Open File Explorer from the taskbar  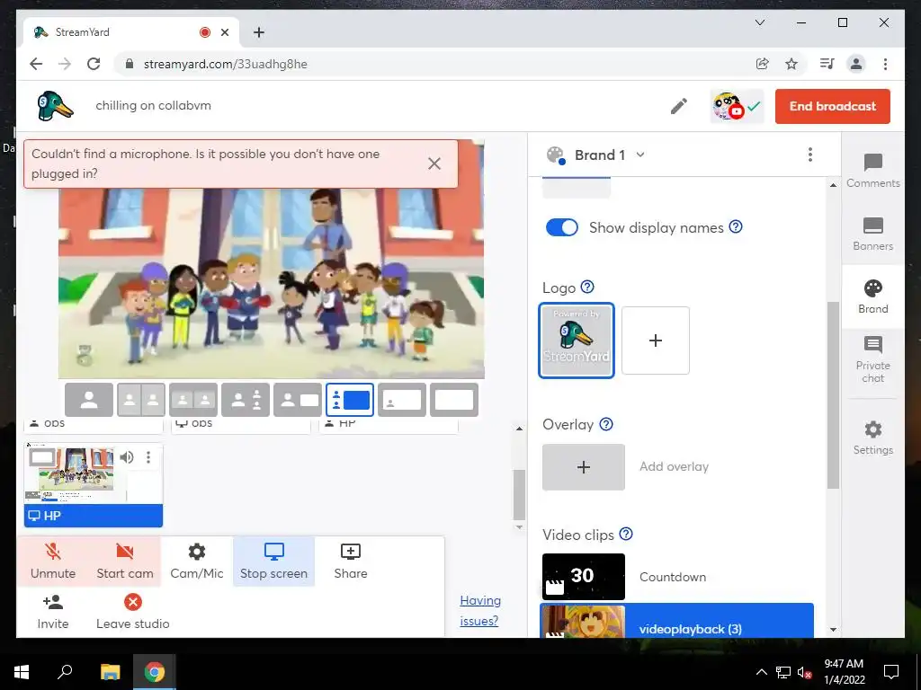click(110, 672)
